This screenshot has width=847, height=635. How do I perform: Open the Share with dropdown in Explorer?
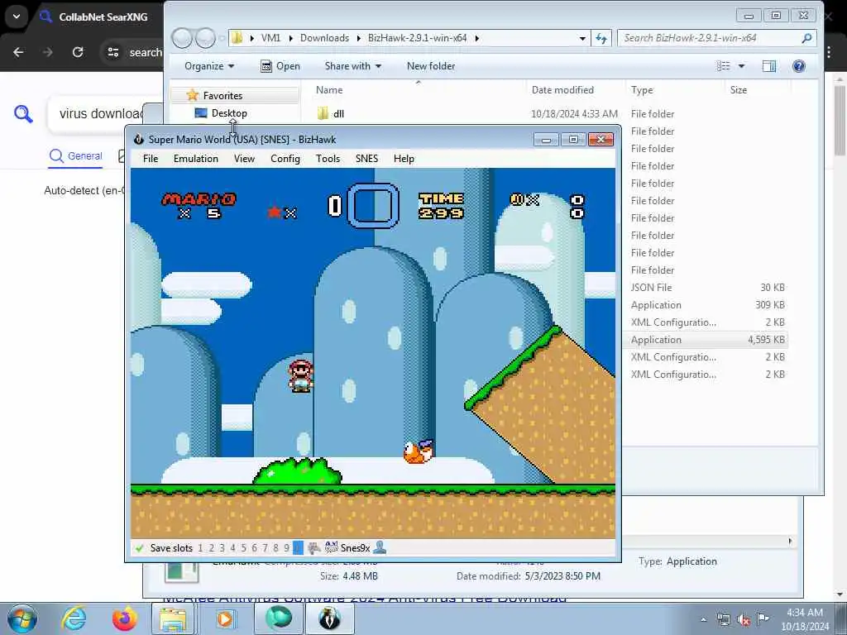(352, 66)
